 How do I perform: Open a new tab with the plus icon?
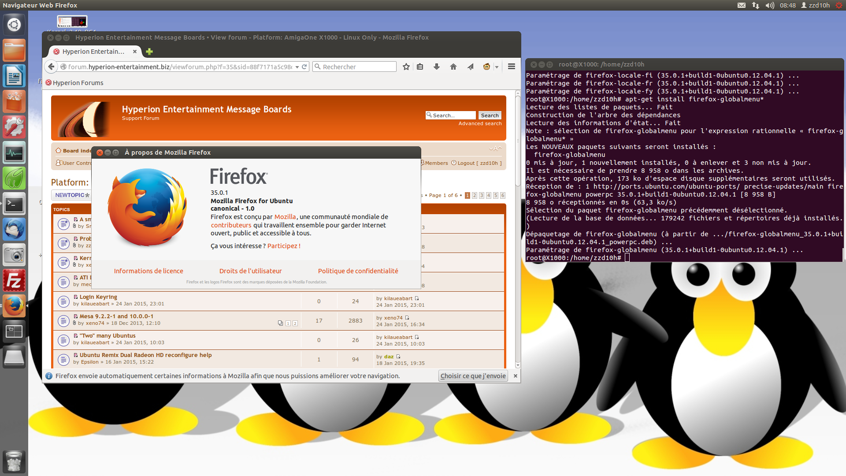click(149, 52)
